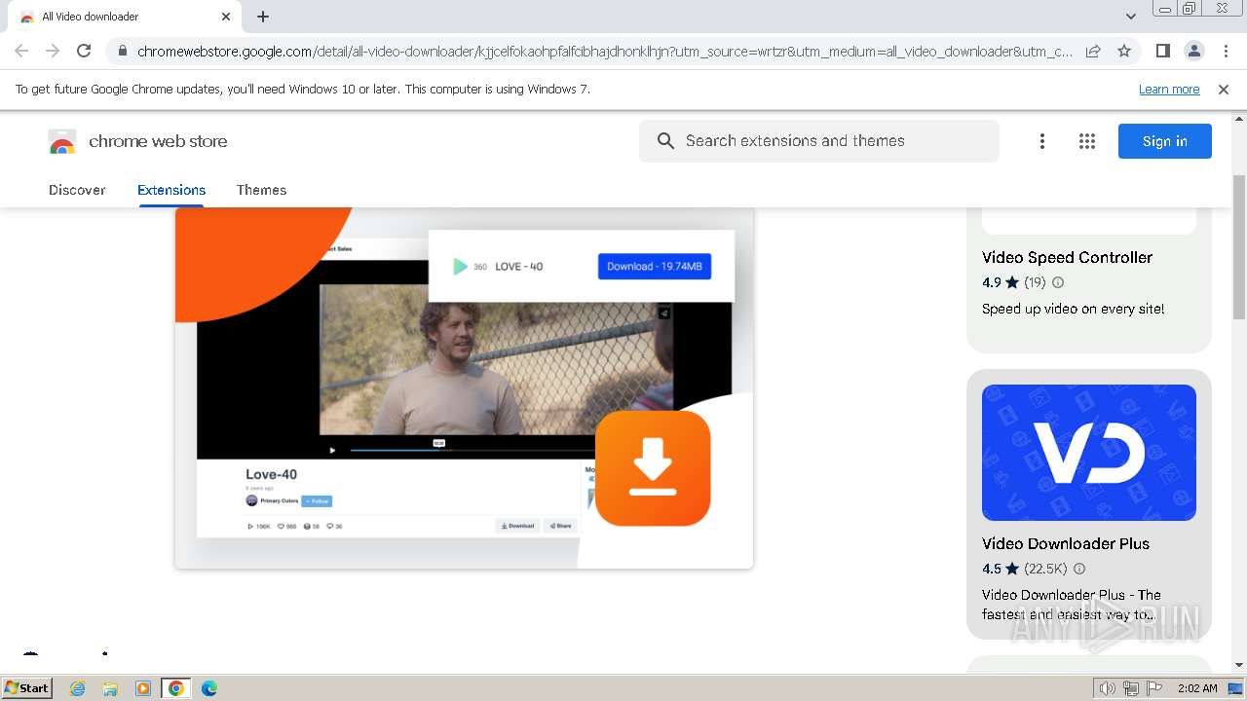Go back to previous page
The image size is (1247, 701).
click(21, 51)
